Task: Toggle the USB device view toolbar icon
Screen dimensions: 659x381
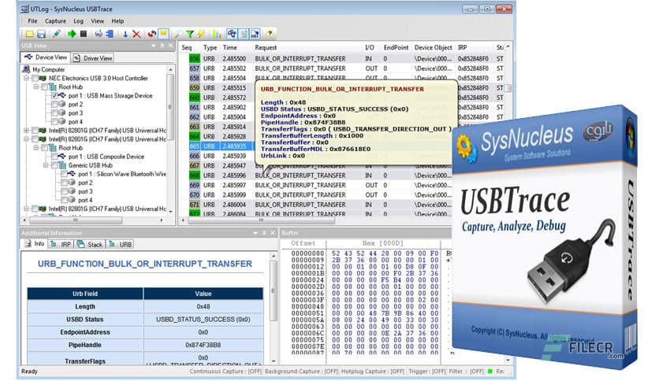Action: [x=232, y=34]
